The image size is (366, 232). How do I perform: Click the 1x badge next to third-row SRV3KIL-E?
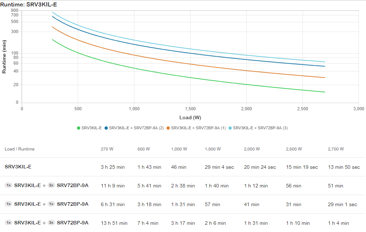8,204
